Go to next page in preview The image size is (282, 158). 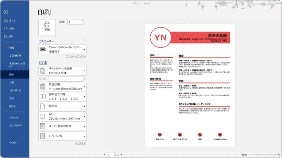click(x=122, y=154)
